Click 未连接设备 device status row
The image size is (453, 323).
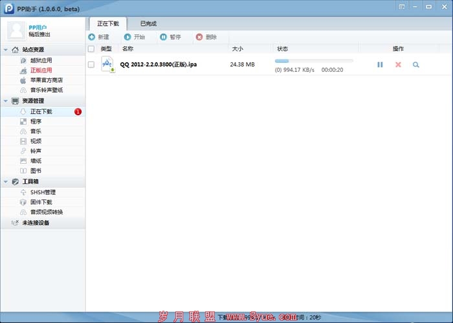click(x=43, y=223)
